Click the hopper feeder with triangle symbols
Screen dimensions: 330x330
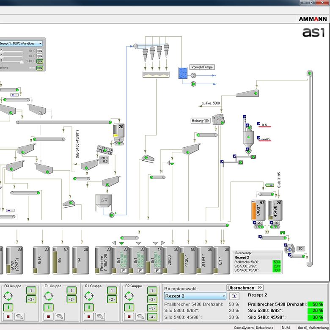click(x=104, y=201)
